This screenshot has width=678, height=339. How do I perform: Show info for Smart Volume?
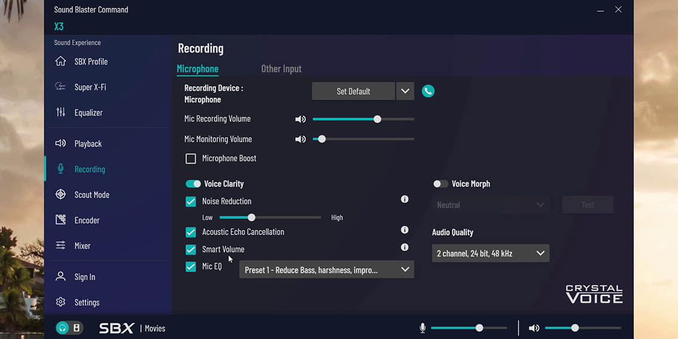(x=405, y=247)
